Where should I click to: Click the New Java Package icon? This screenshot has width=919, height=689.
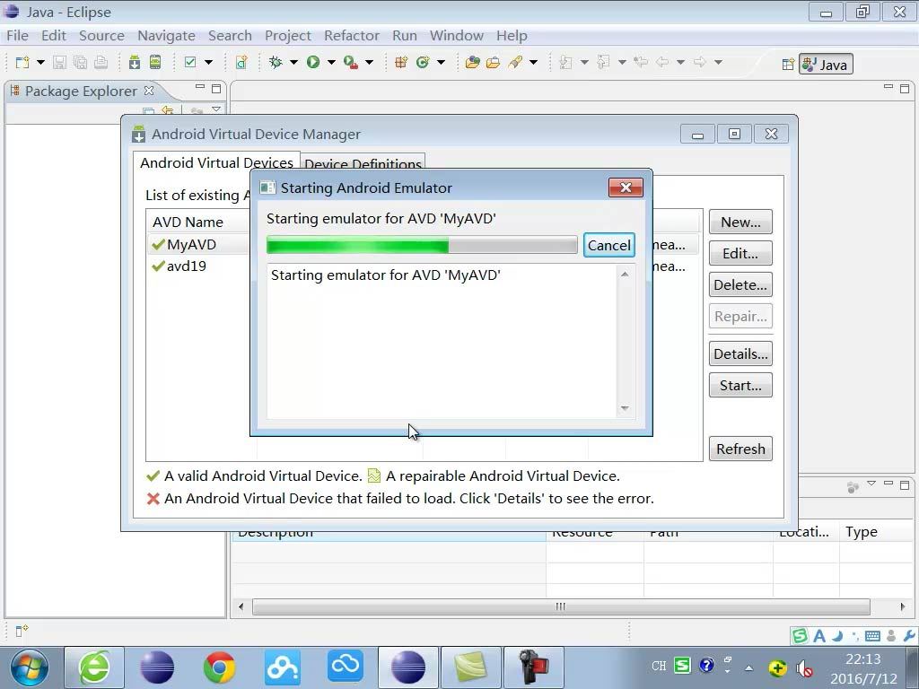[401, 62]
